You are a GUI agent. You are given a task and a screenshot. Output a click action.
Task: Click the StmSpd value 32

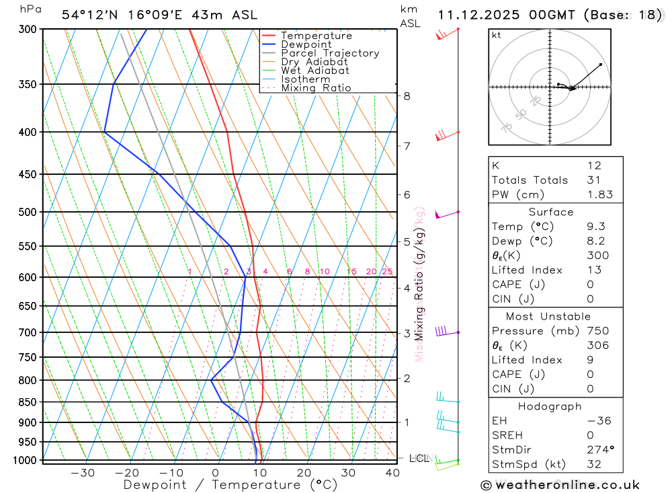594,464
